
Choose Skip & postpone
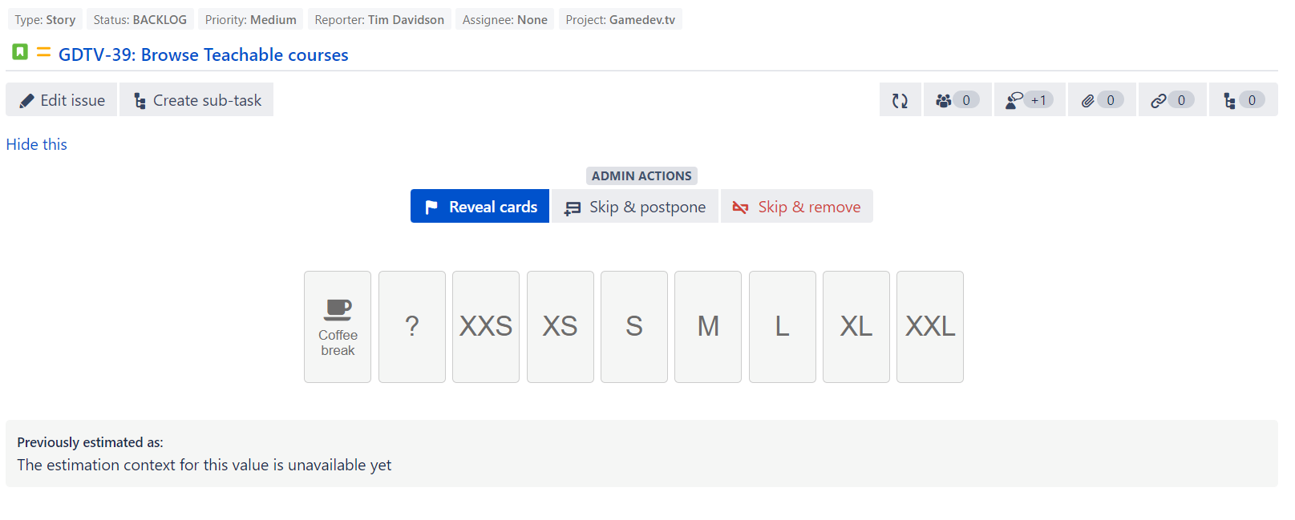point(635,207)
